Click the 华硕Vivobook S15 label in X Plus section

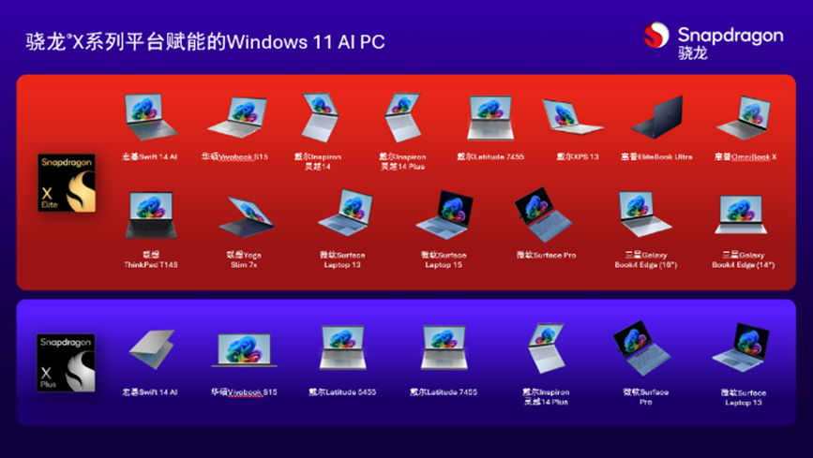point(244,392)
